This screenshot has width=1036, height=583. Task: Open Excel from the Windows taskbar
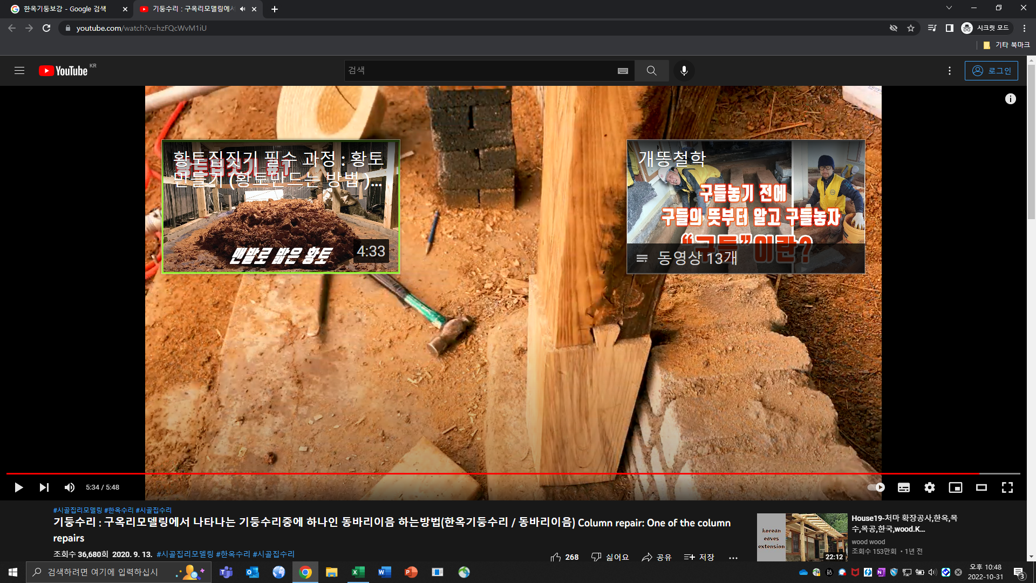click(x=358, y=572)
